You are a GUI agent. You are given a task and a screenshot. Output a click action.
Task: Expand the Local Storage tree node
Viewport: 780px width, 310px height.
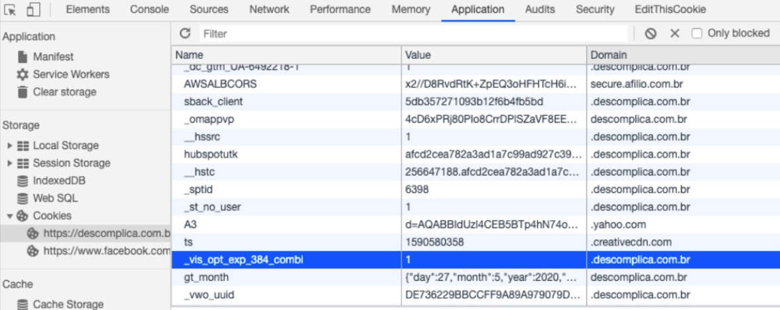(10, 146)
